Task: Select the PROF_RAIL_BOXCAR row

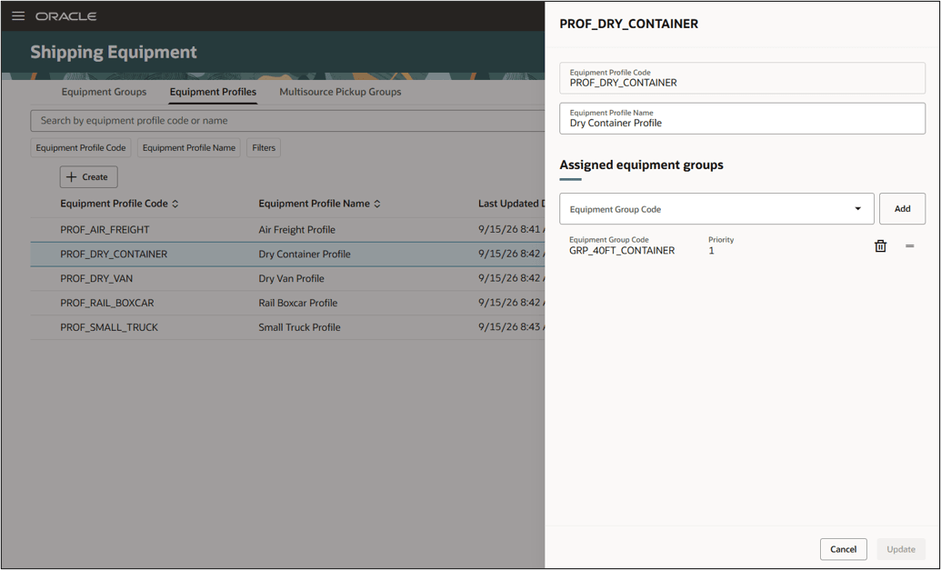Action: tap(287, 303)
